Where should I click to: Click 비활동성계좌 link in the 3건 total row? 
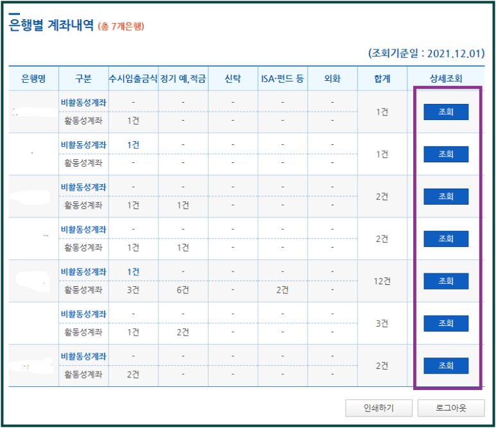[x=83, y=314]
